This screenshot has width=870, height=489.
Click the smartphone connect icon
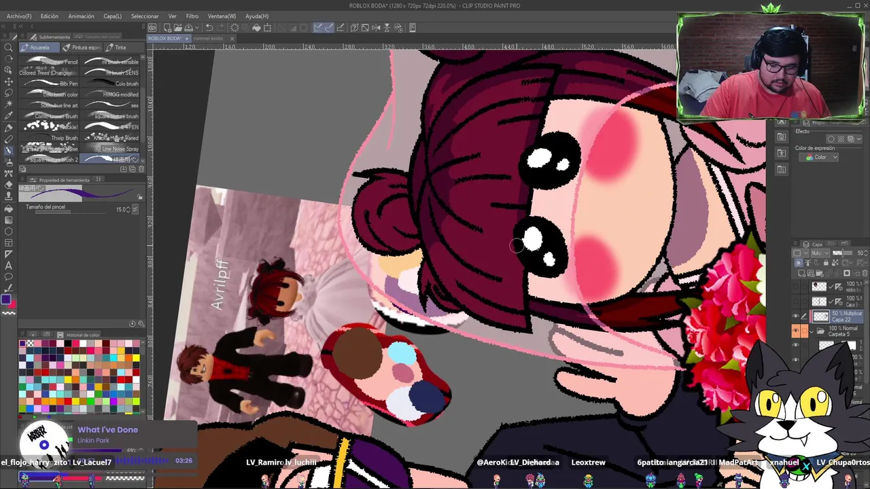412,28
